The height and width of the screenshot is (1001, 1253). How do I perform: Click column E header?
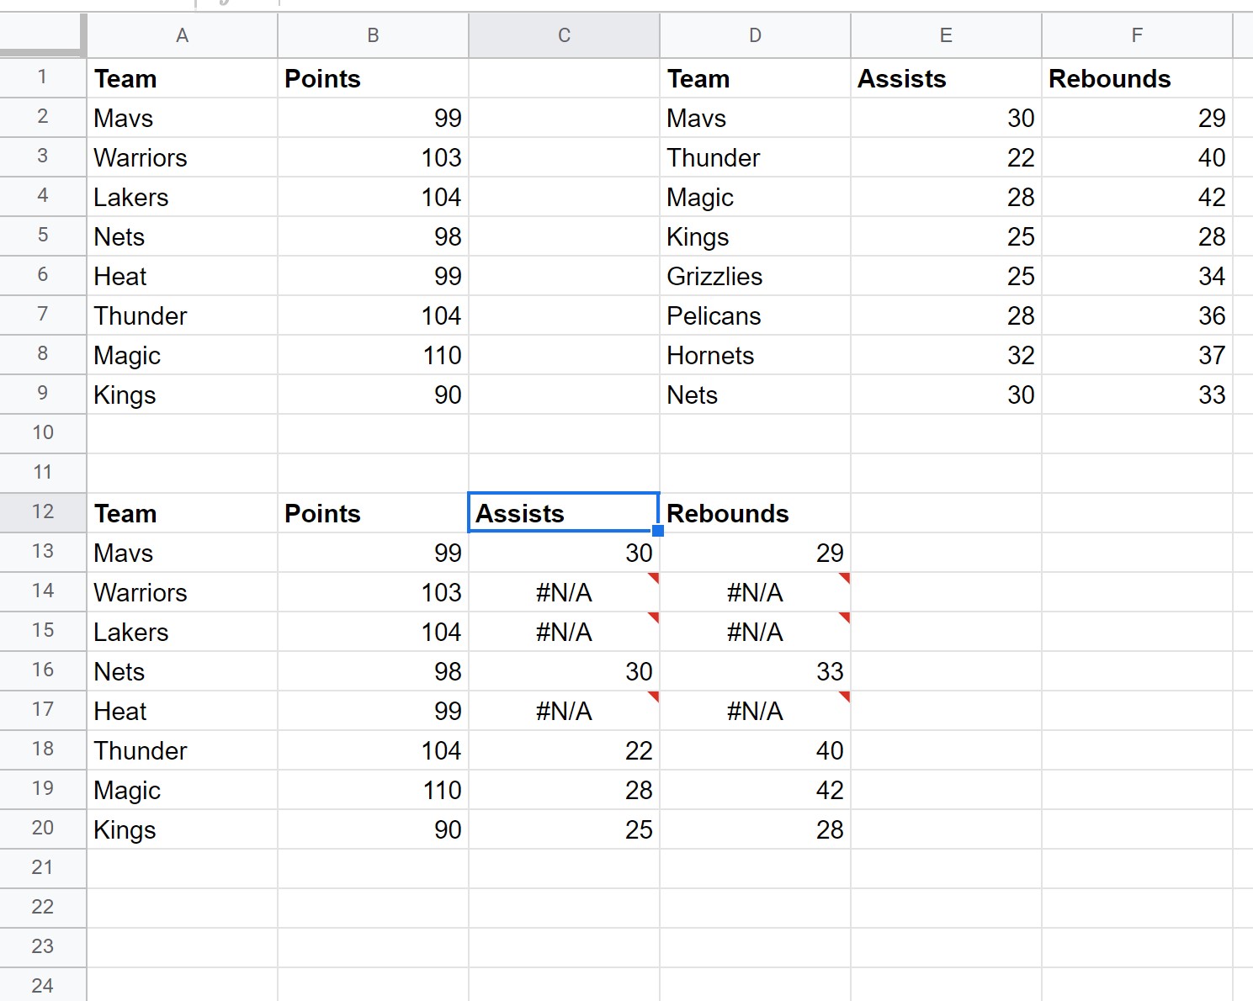[x=946, y=35]
